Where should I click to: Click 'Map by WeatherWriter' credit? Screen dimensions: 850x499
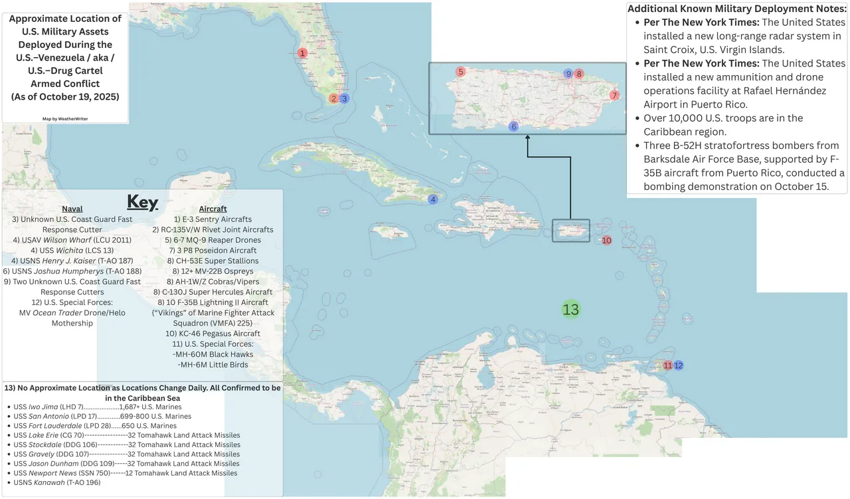[65, 119]
